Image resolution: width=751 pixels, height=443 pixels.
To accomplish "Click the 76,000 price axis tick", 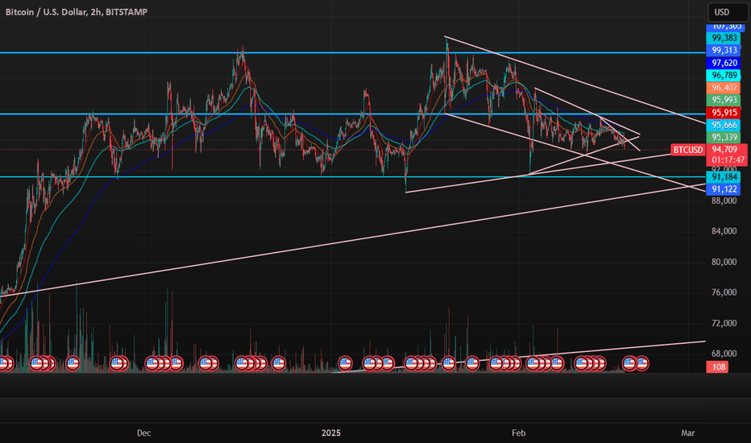I will [724, 292].
